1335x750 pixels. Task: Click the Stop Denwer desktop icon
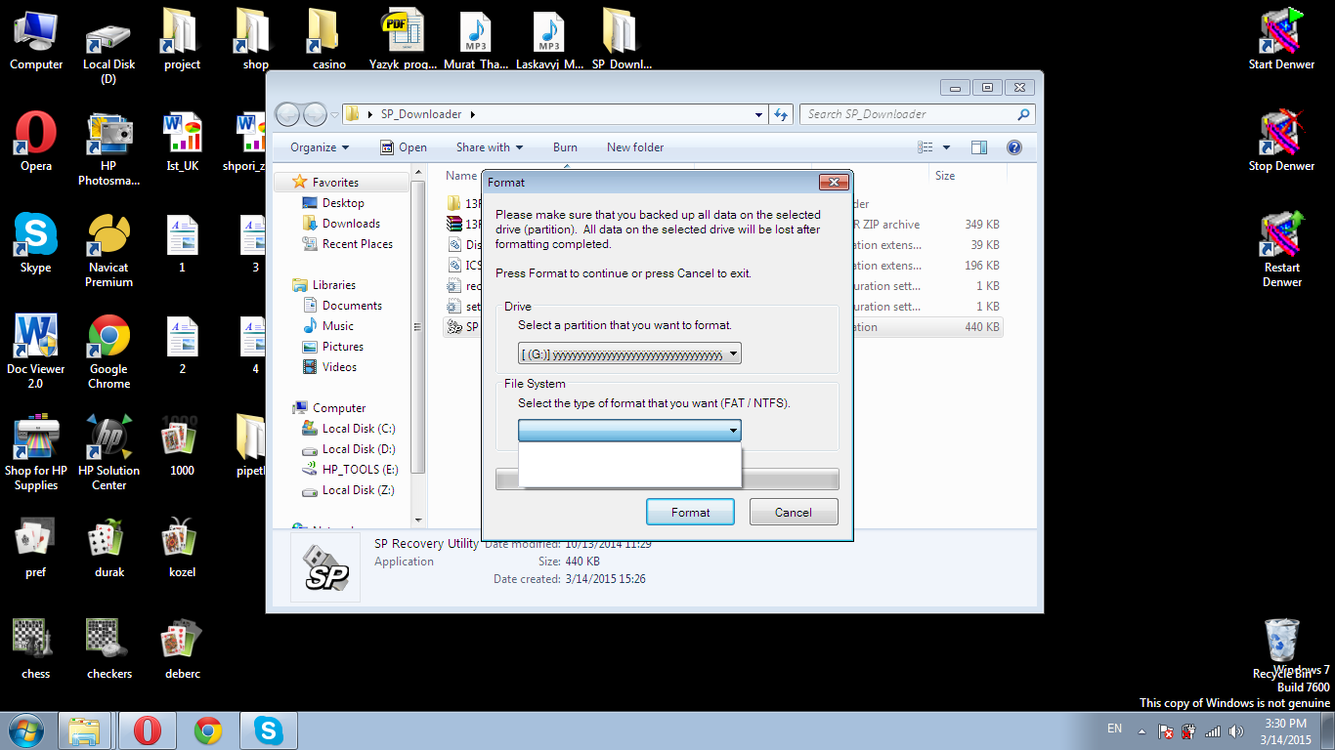click(1281, 143)
